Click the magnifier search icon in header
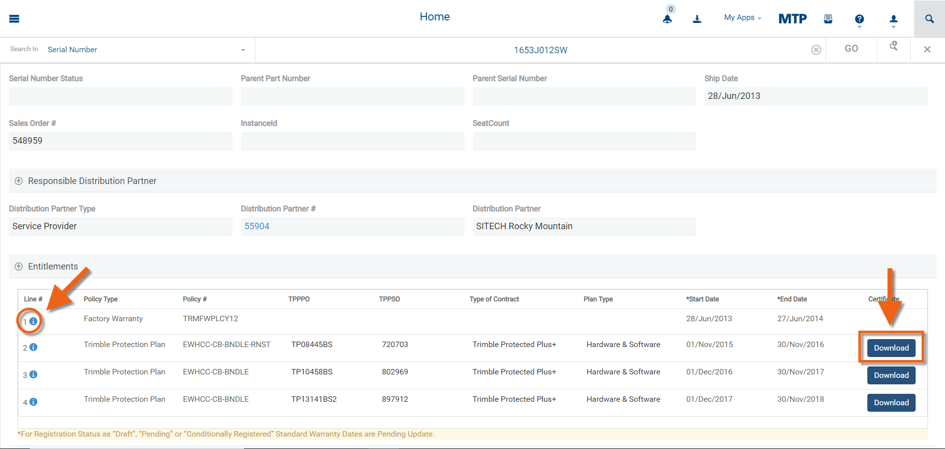This screenshot has height=449, width=945. [x=929, y=19]
